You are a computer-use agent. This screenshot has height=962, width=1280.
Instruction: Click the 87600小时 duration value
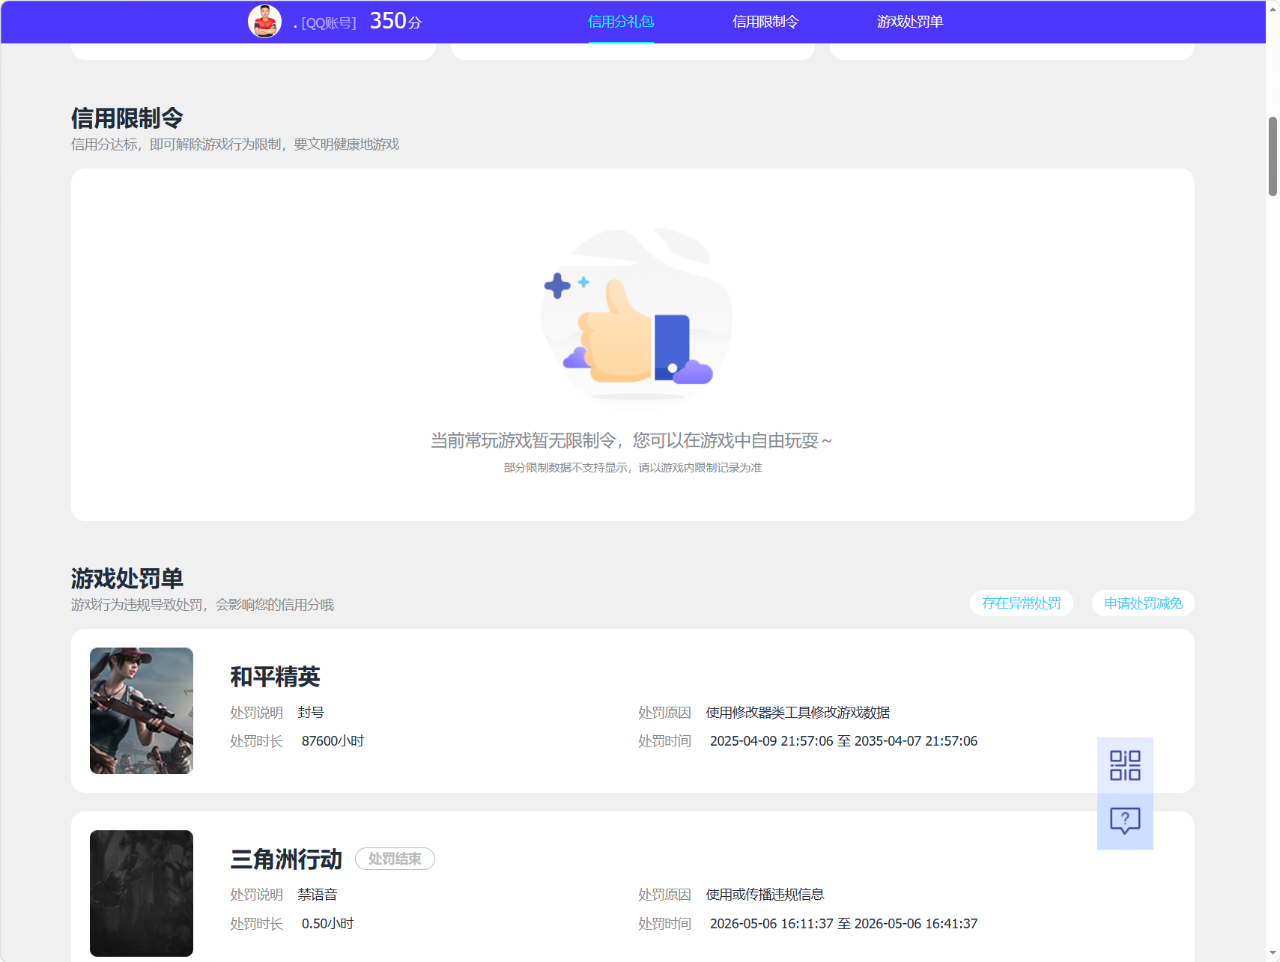(x=333, y=741)
